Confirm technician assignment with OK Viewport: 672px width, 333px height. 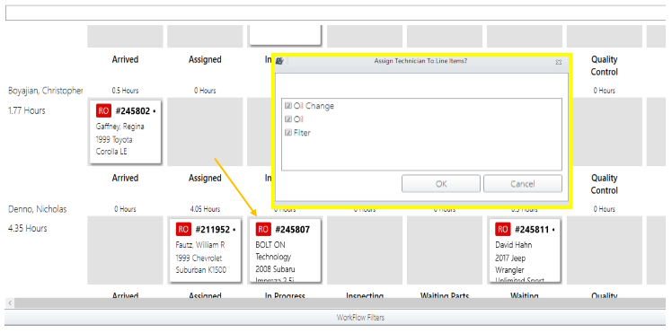(441, 184)
